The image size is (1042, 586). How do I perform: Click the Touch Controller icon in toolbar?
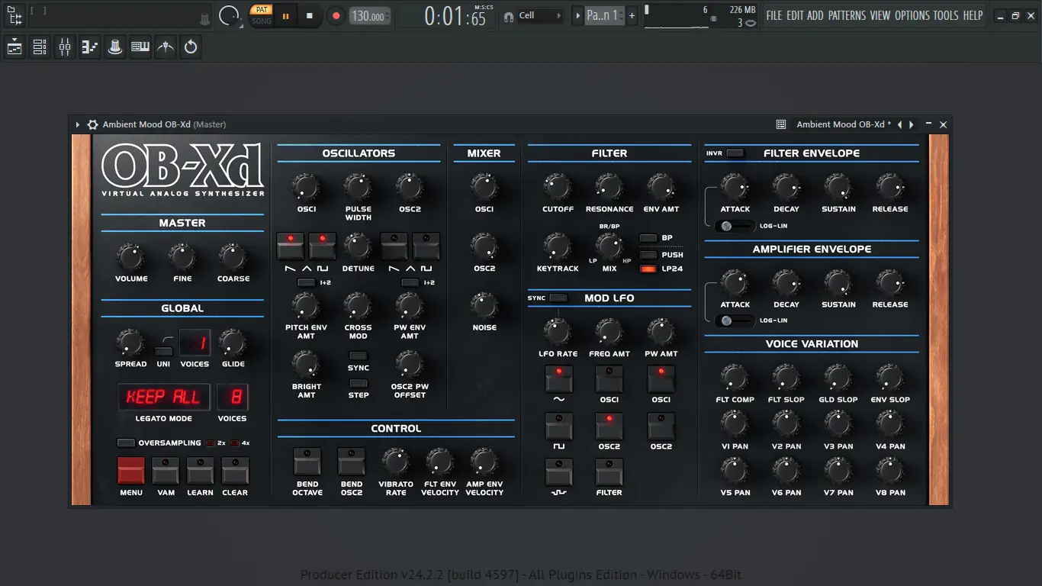(x=165, y=47)
